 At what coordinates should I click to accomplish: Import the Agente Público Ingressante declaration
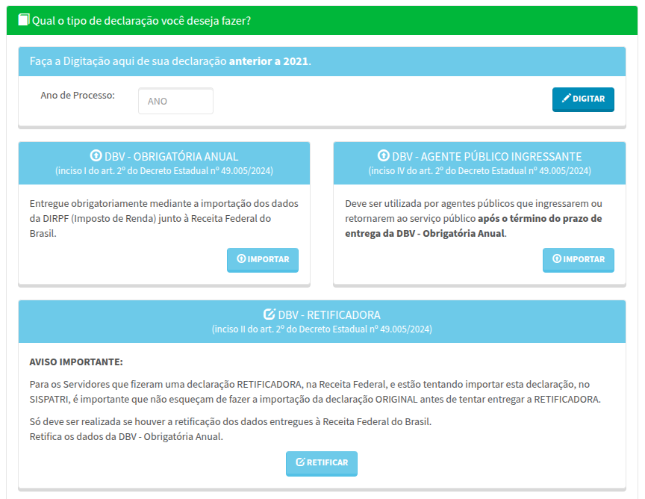[x=578, y=260]
